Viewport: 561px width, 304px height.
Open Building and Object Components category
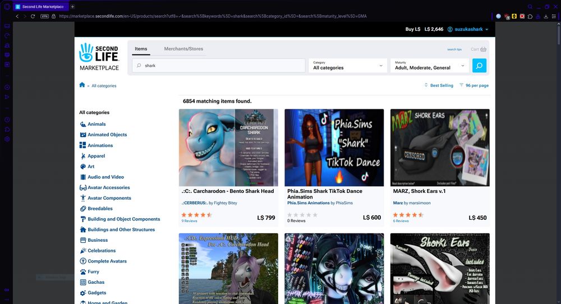[124, 219]
